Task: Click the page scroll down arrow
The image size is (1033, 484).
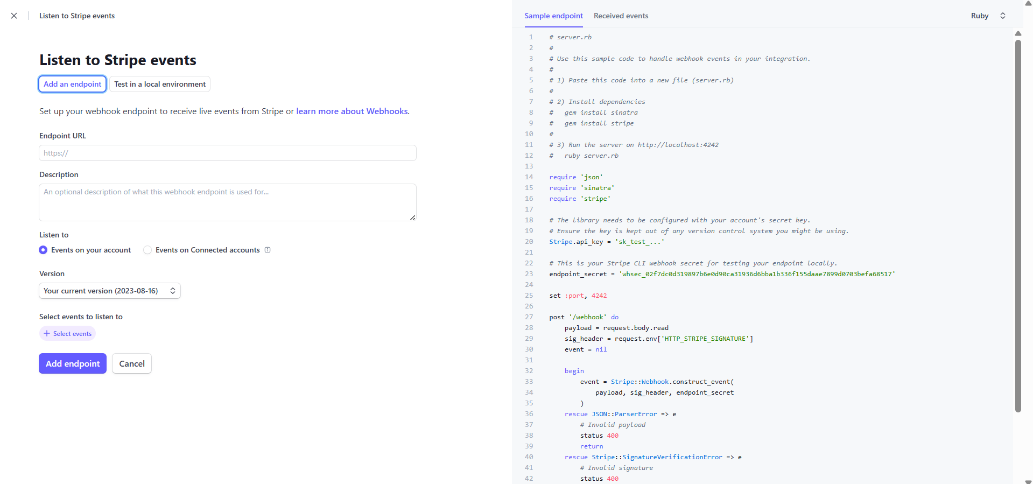Action: point(1028,481)
